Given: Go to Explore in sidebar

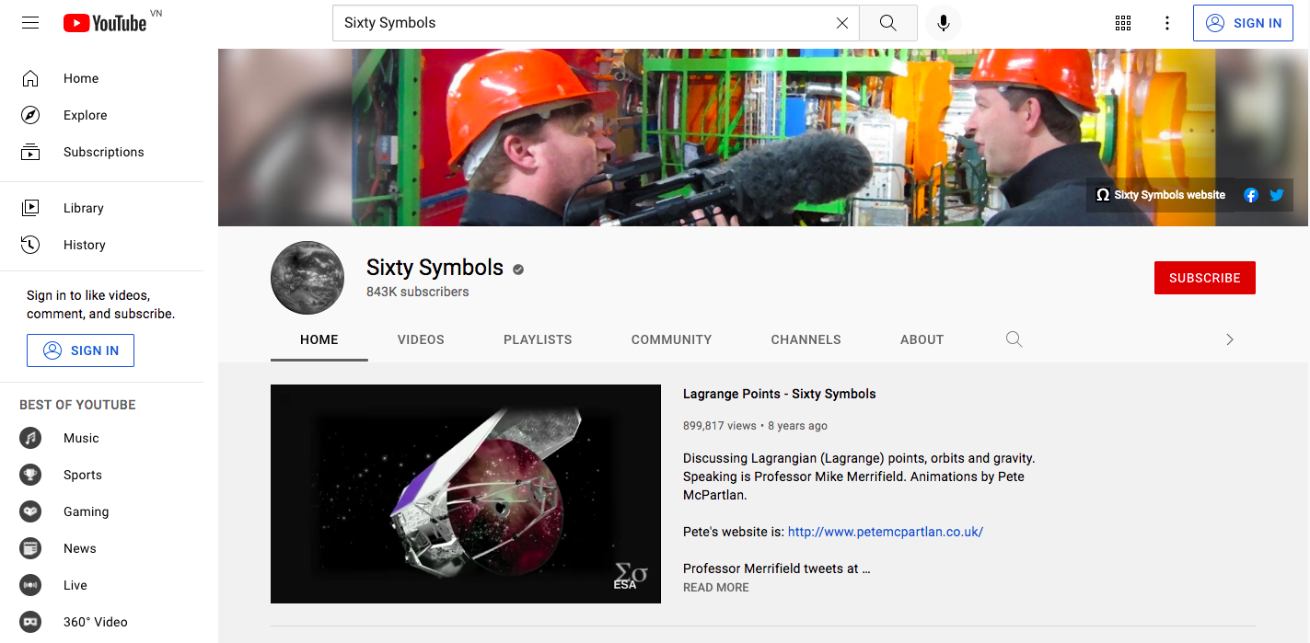Looking at the screenshot, I should pos(85,115).
